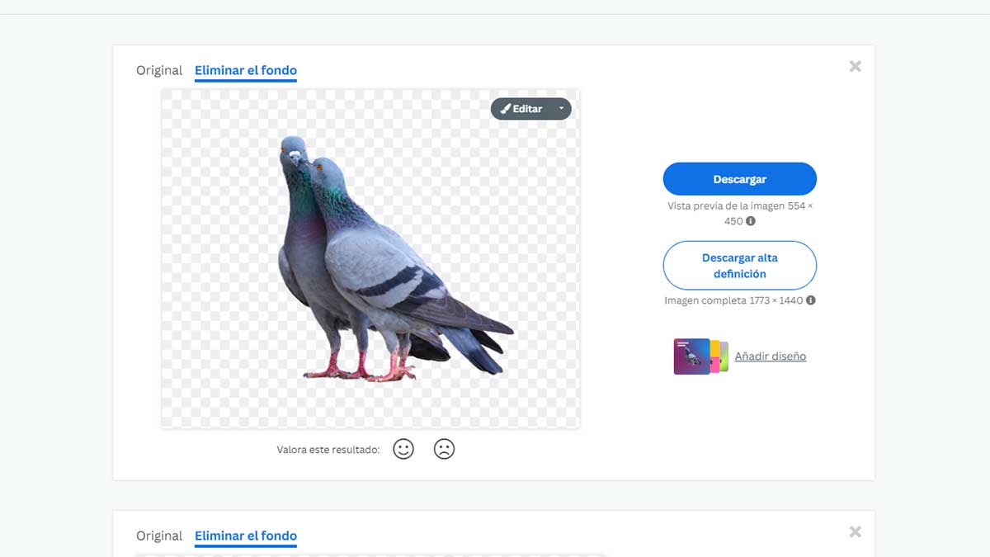Close the second result card below
Screen dimensions: 990x557
point(855,531)
